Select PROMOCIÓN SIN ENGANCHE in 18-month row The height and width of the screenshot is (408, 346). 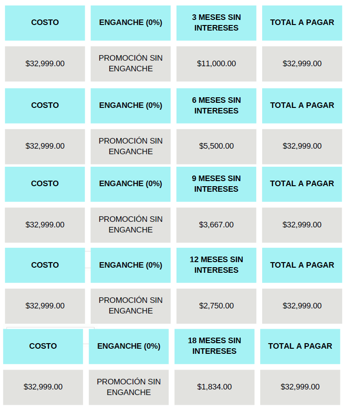coord(129,387)
